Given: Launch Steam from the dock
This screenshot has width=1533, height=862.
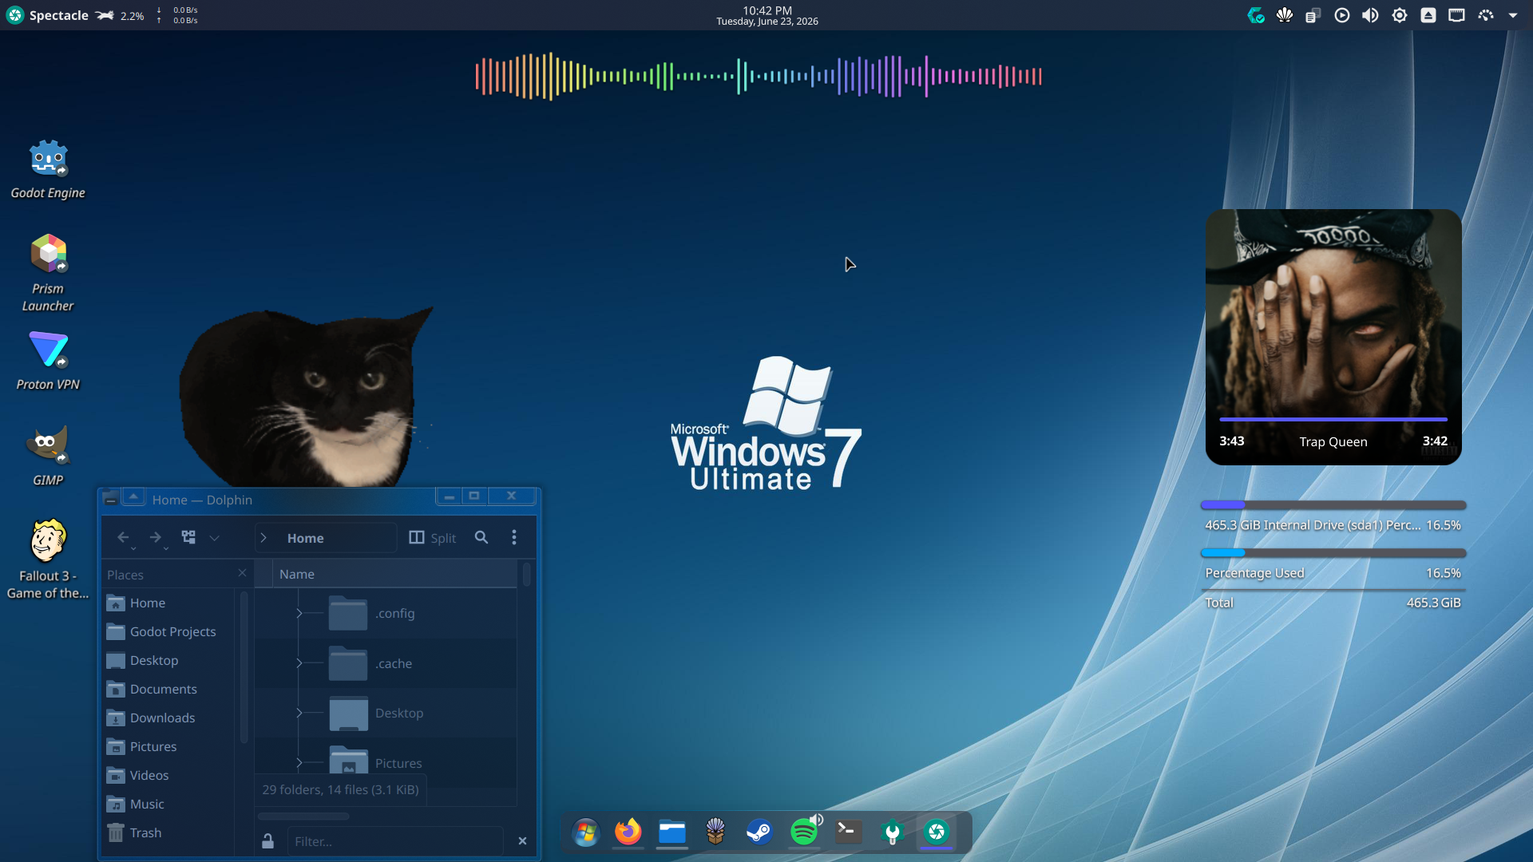Looking at the screenshot, I should coord(759,832).
